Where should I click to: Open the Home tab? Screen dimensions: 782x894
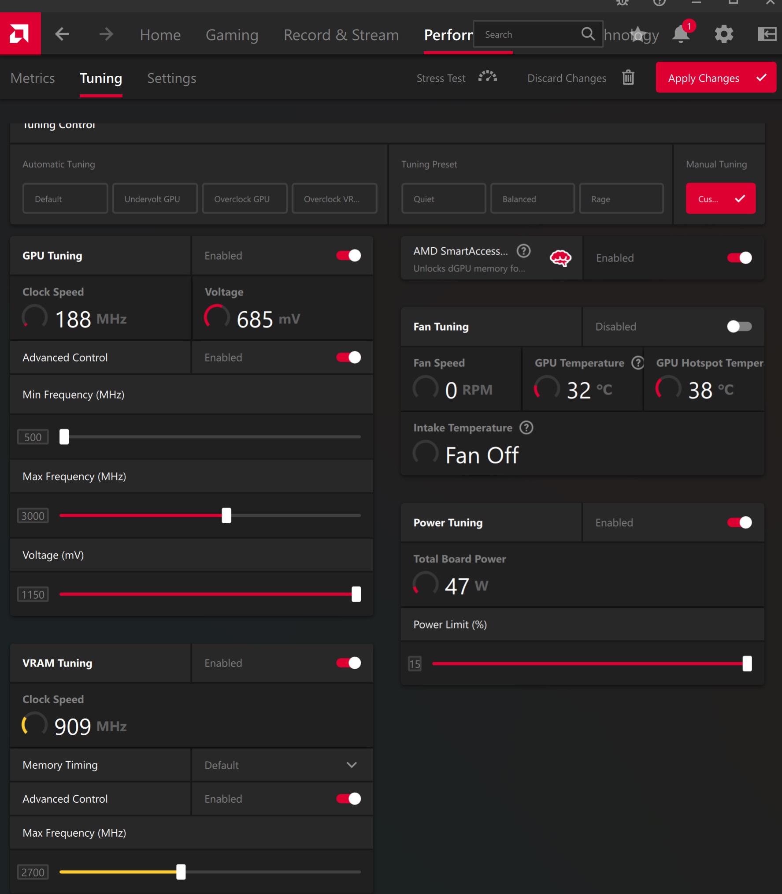click(160, 34)
